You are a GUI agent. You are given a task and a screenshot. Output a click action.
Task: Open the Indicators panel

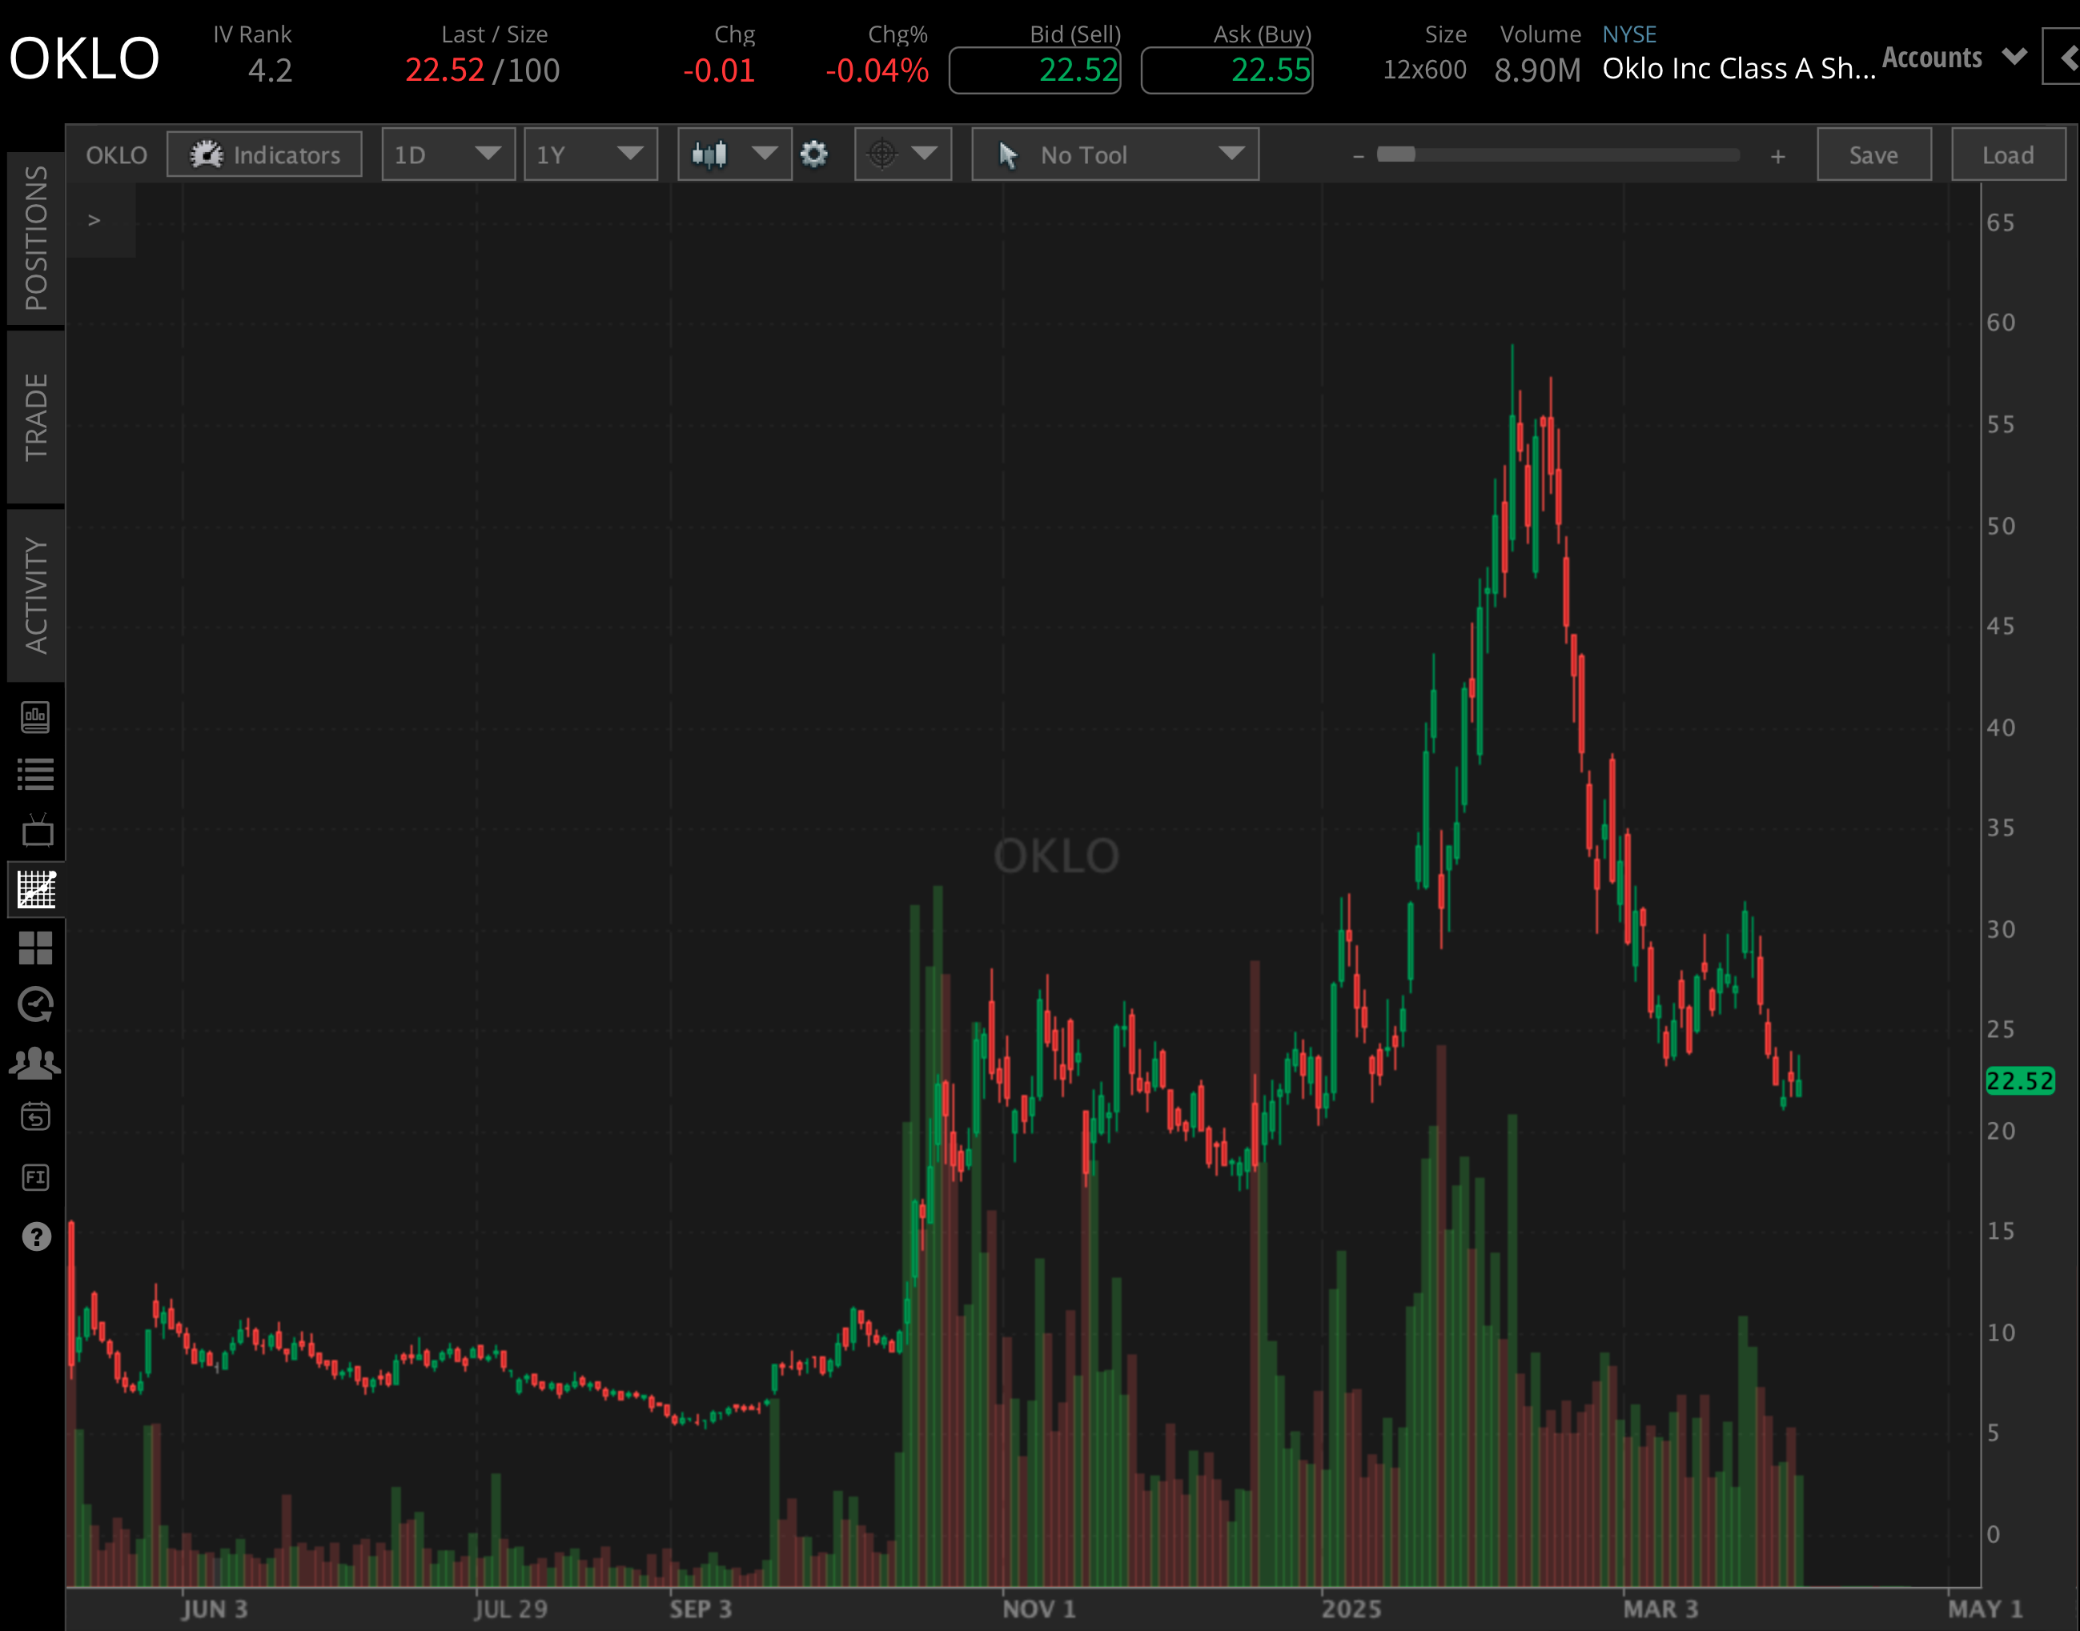coord(265,154)
